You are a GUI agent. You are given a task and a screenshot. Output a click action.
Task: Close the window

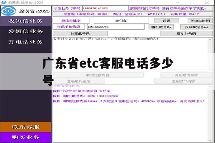coord(207,3)
